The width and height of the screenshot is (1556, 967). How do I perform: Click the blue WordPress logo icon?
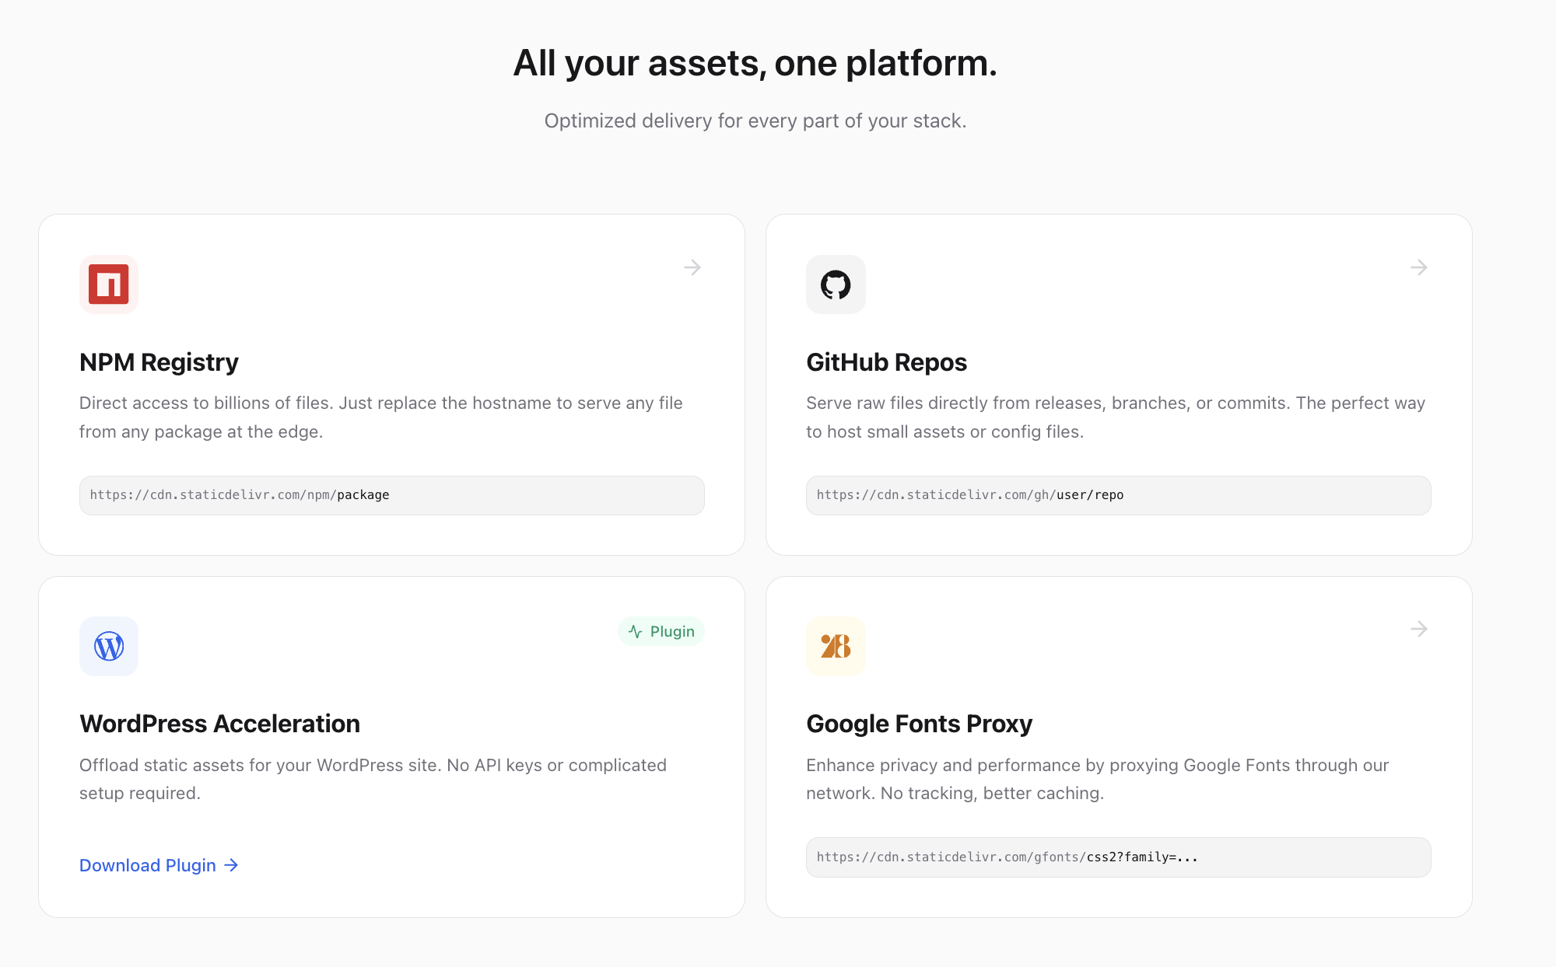click(108, 646)
